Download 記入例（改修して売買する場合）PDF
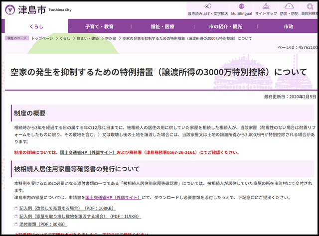Screen dimensions: 319x236 pos(67,208)
